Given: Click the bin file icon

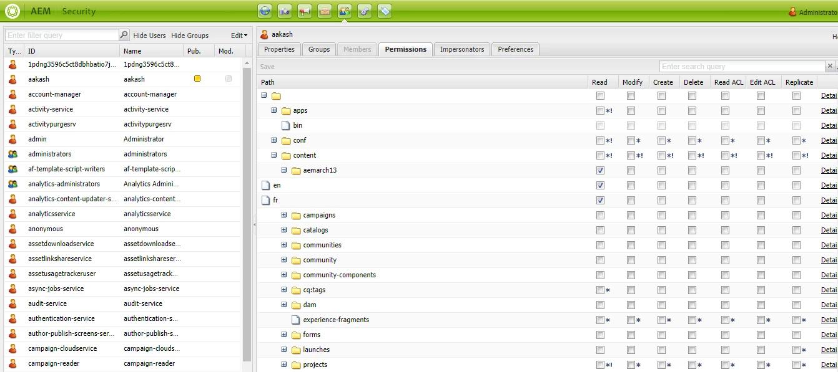Looking at the screenshot, I should 286,125.
